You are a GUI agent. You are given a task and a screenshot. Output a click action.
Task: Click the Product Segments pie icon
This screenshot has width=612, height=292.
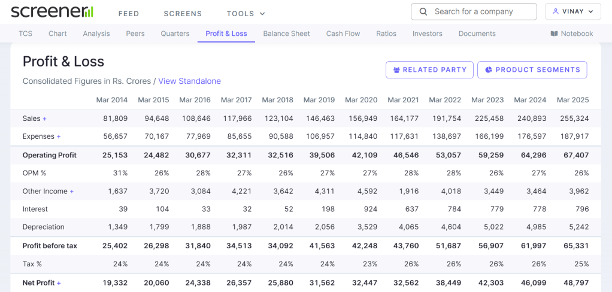coord(489,70)
